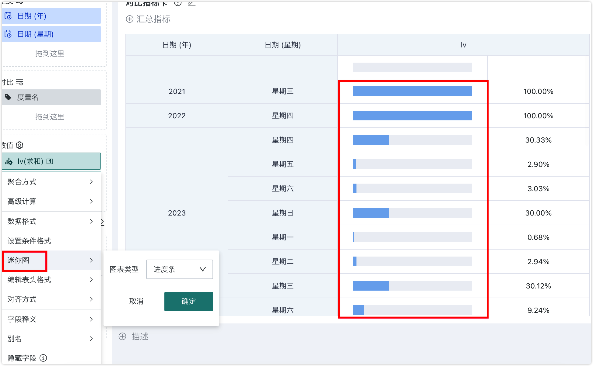Click the plus icon beside 描述
The height and width of the screenshot is (366, 593).
pyautogui.click(x=122, y=336)
